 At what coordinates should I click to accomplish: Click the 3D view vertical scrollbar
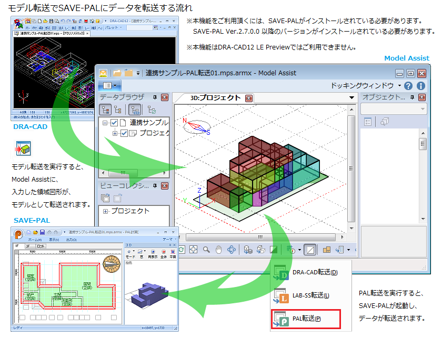pos(351,168)
